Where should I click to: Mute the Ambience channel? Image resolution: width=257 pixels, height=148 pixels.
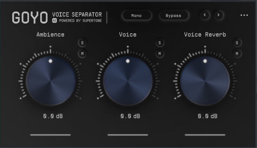[82, 53]
